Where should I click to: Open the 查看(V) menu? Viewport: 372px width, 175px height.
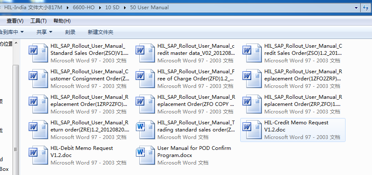point(15,21)
